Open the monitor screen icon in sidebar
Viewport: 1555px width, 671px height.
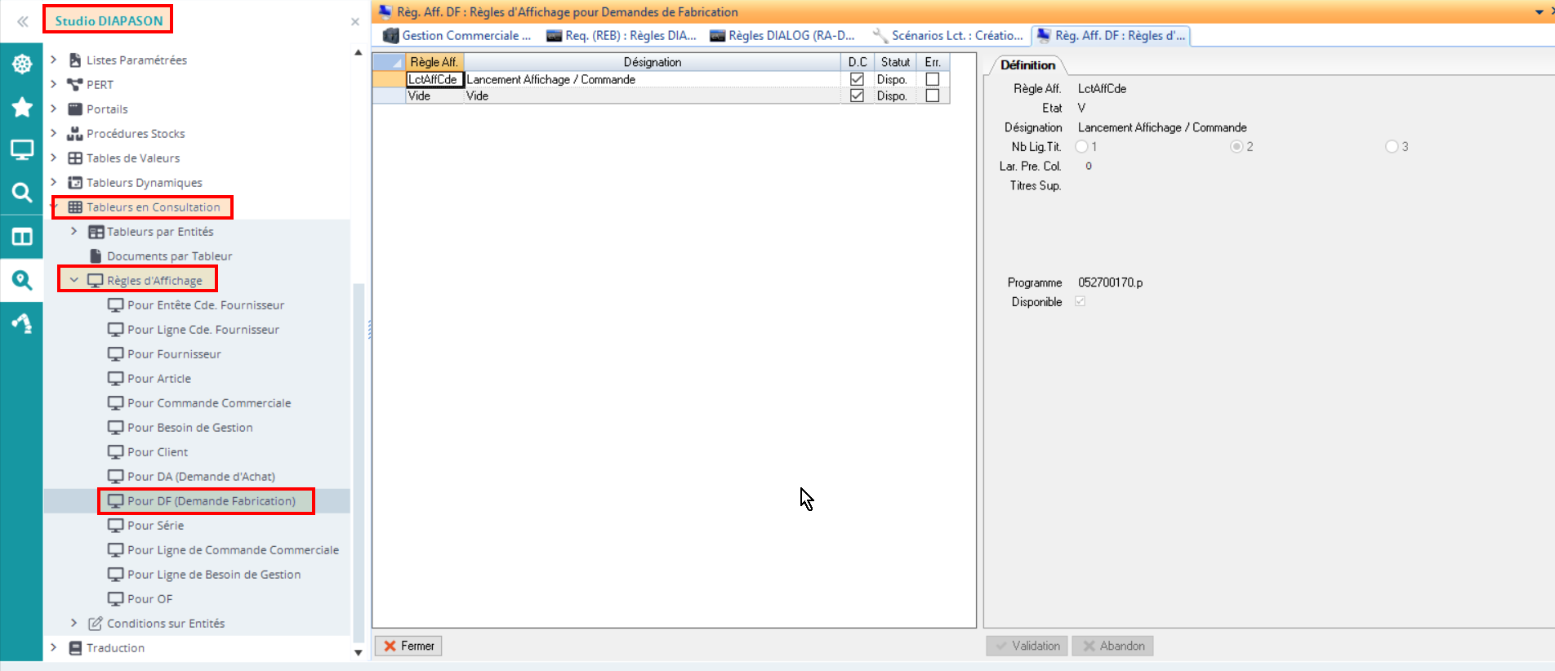click(22, 150)
